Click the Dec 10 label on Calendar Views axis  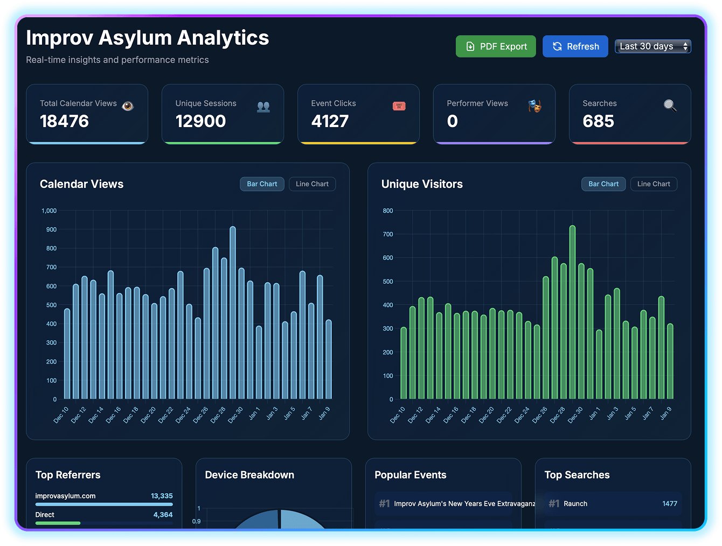(x=61, y=415)
